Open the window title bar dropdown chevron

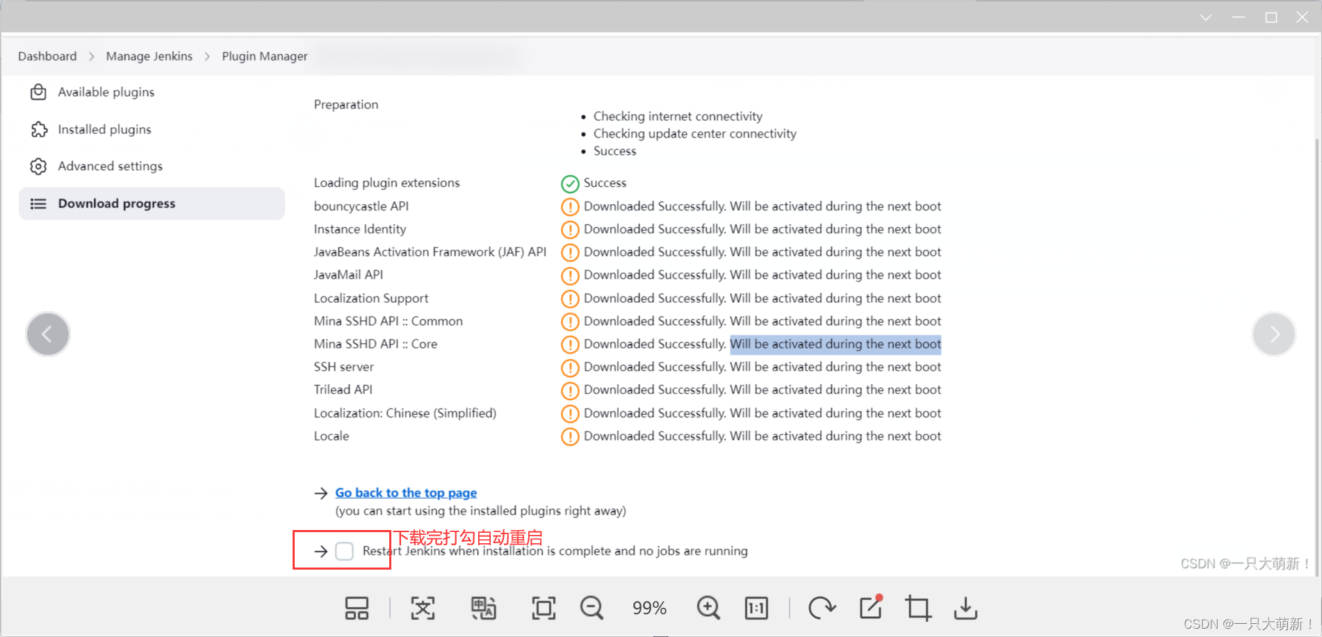1206,17
